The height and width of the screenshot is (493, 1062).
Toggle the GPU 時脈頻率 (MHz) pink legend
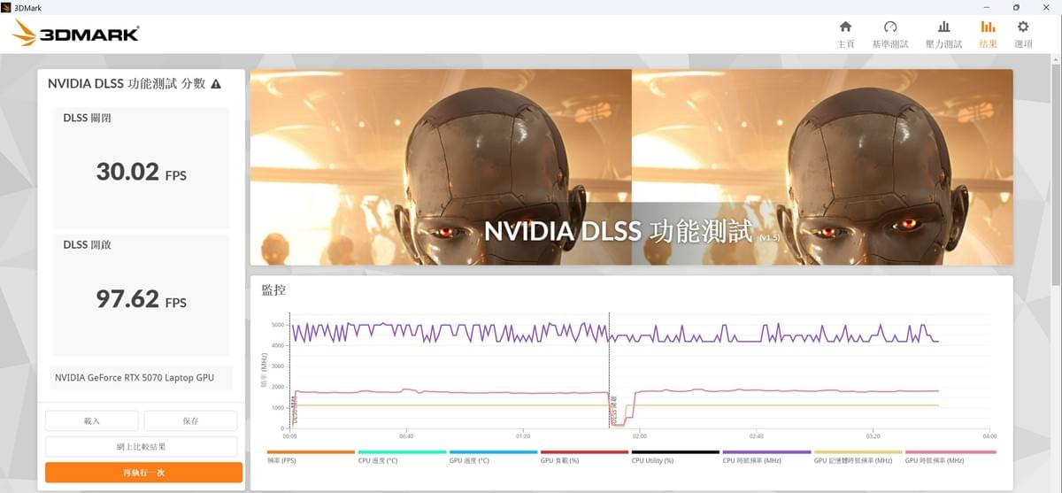950,457
